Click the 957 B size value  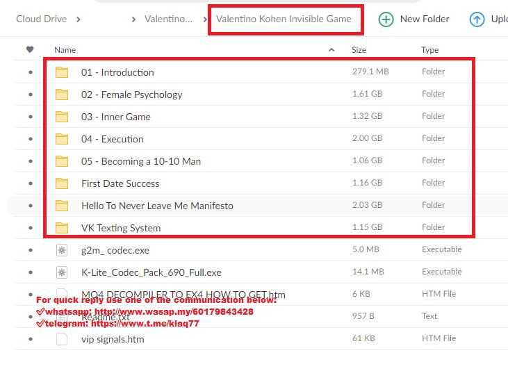[363, 315]
